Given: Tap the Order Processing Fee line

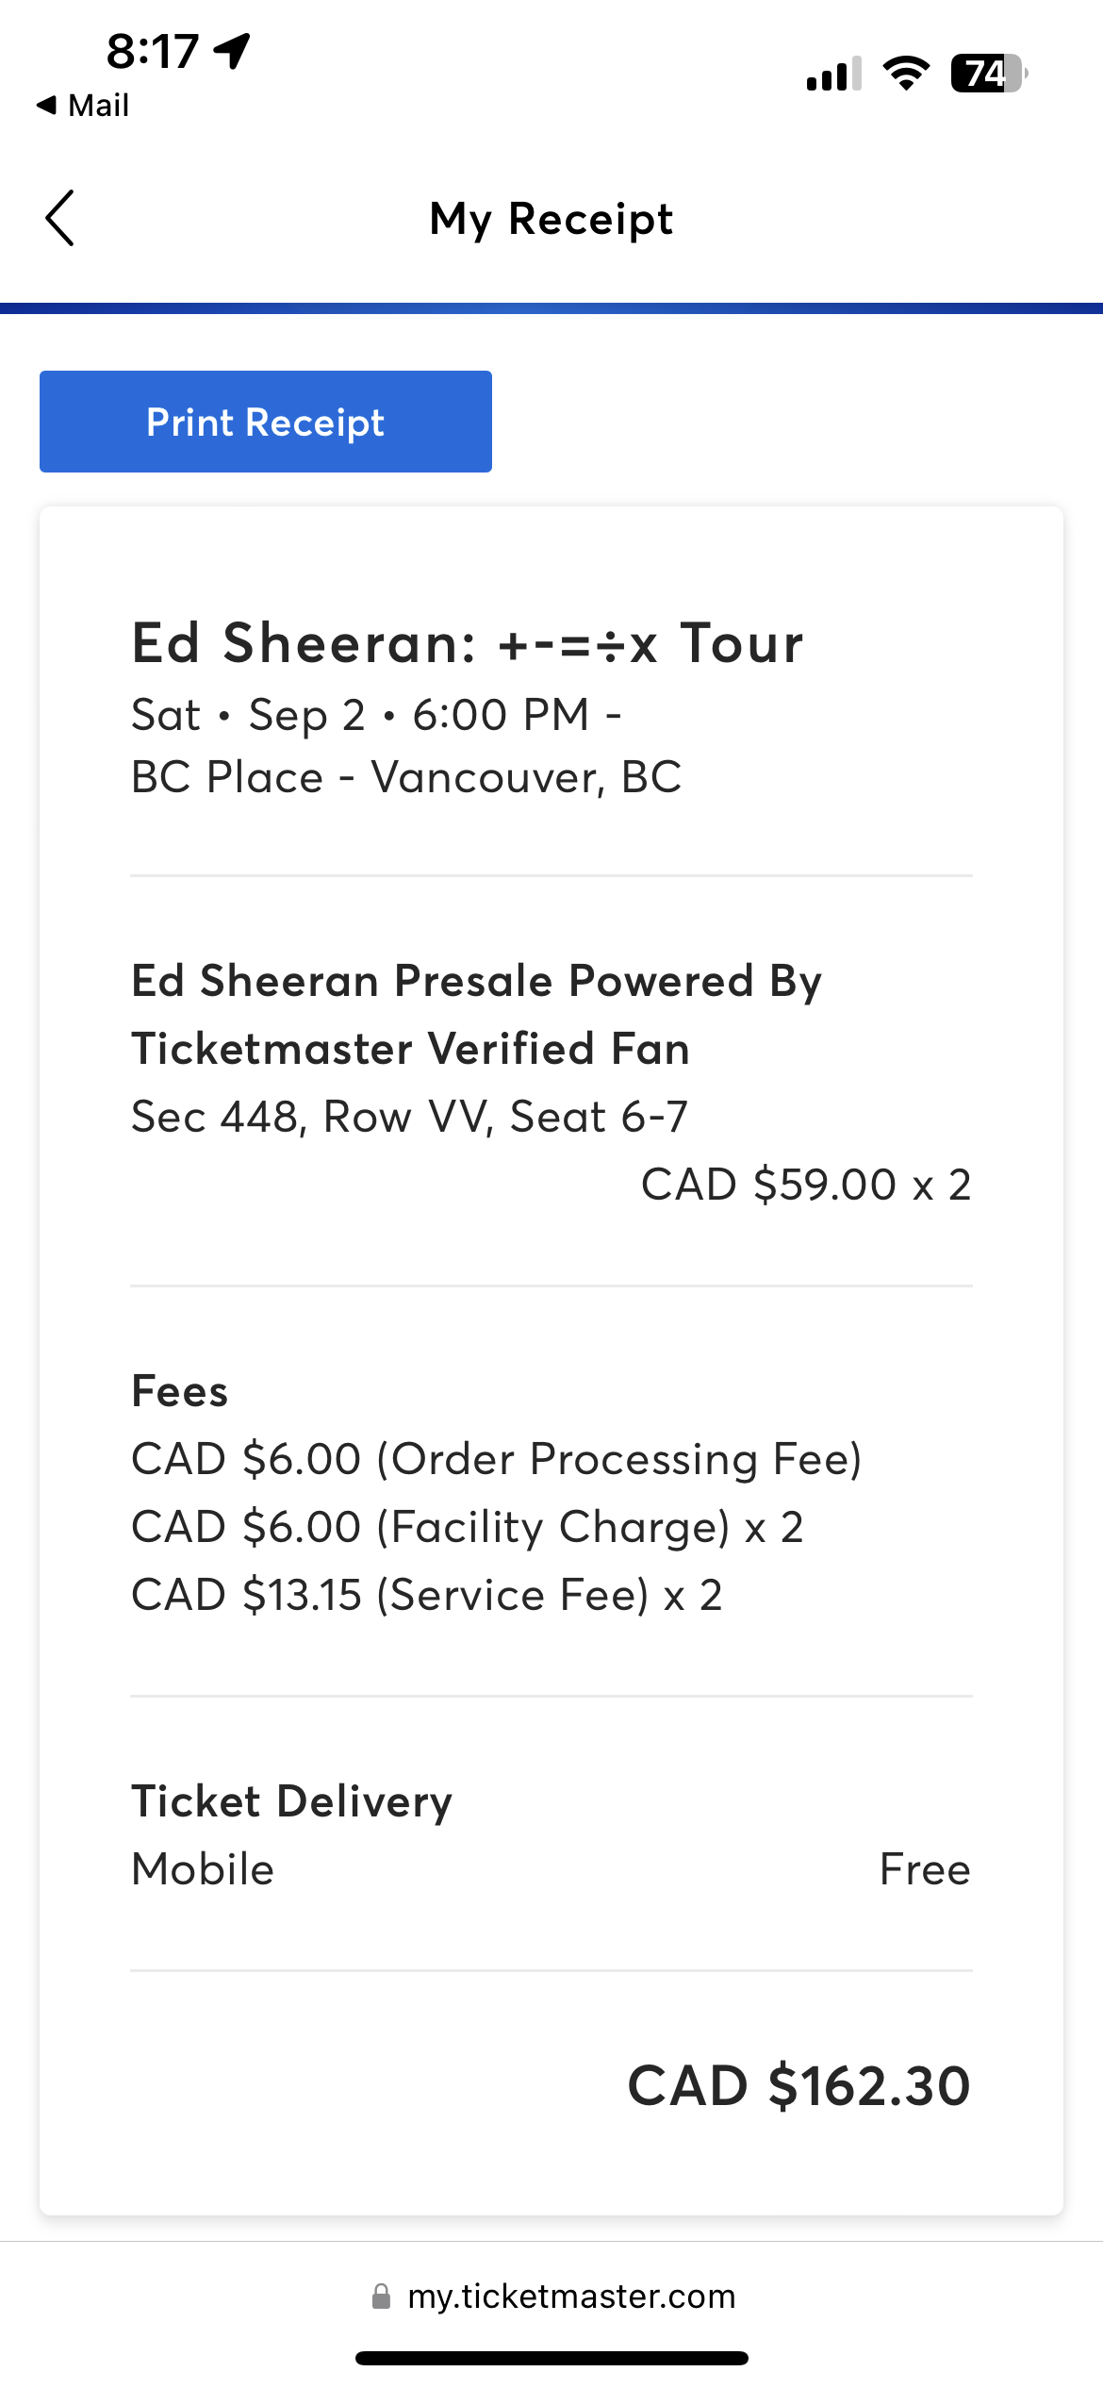Looking at the screenshot, I should click(497, 1459).
